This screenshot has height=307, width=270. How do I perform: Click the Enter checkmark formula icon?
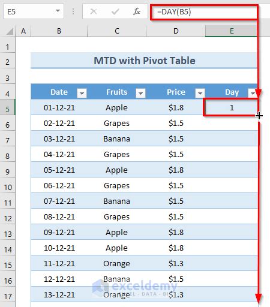(115, 11)
